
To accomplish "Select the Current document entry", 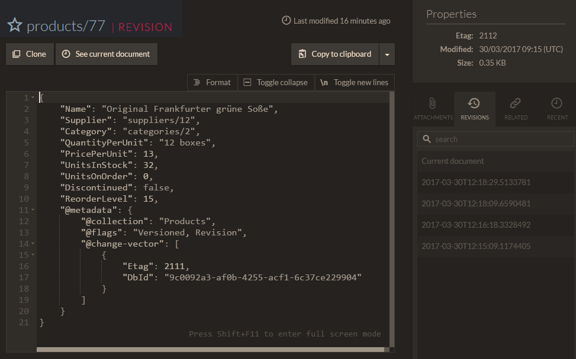I will pos(495,161).
